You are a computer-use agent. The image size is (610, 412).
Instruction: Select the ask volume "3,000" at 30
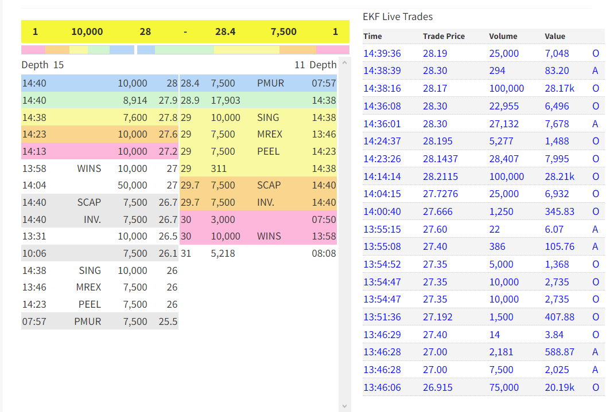tap(223, 220)
